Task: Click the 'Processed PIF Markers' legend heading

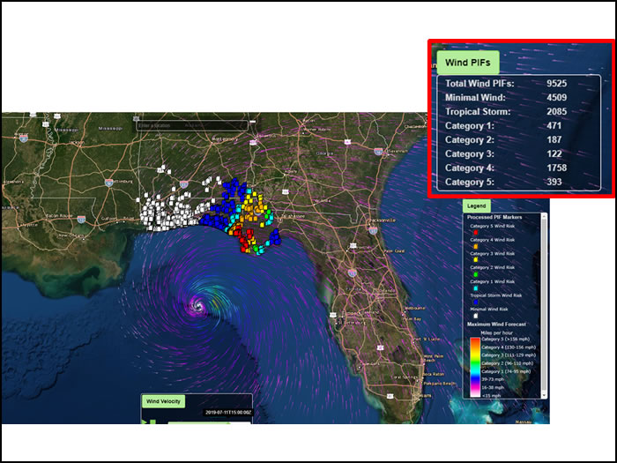Action: tap(494, 217)
